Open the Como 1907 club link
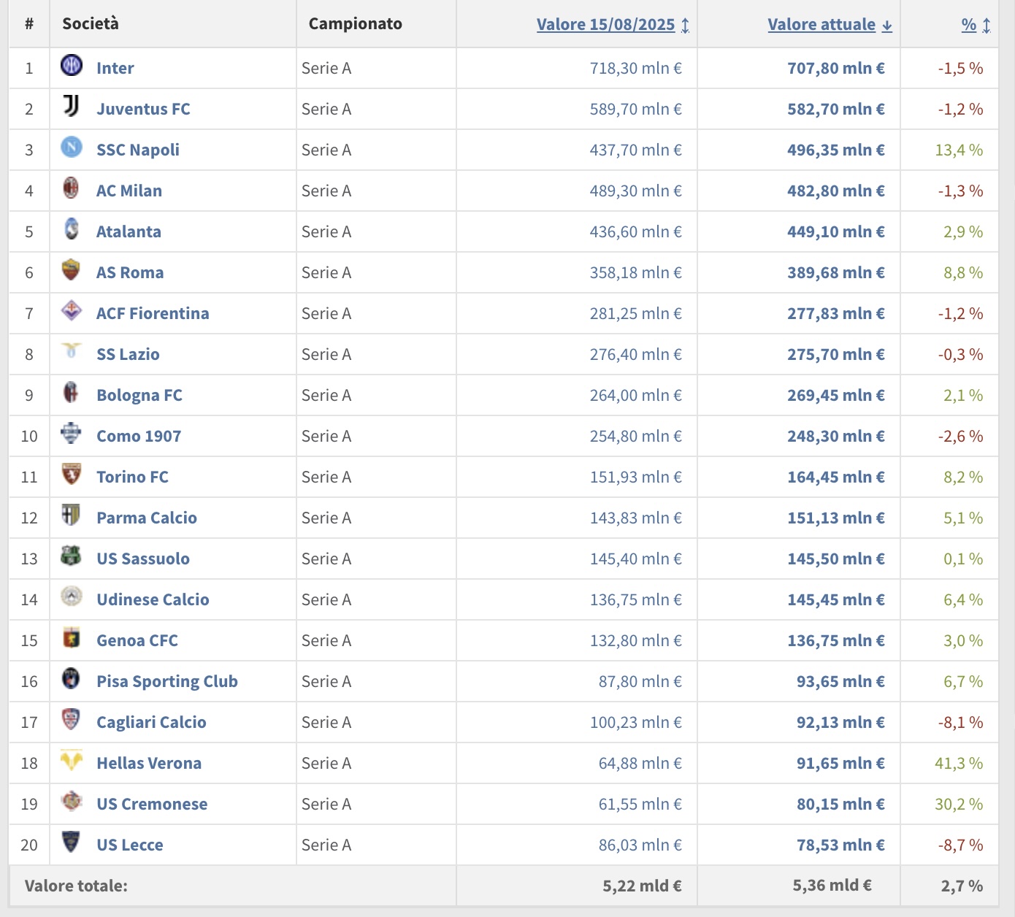 139,436
